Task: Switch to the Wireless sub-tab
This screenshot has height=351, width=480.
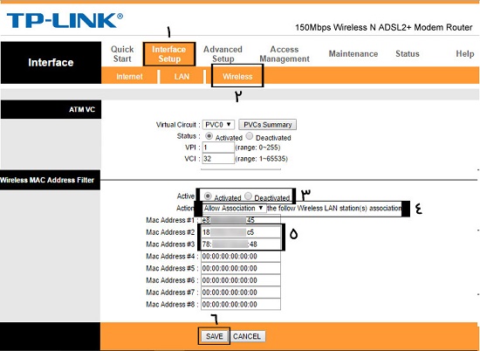Action: [237, 77]
